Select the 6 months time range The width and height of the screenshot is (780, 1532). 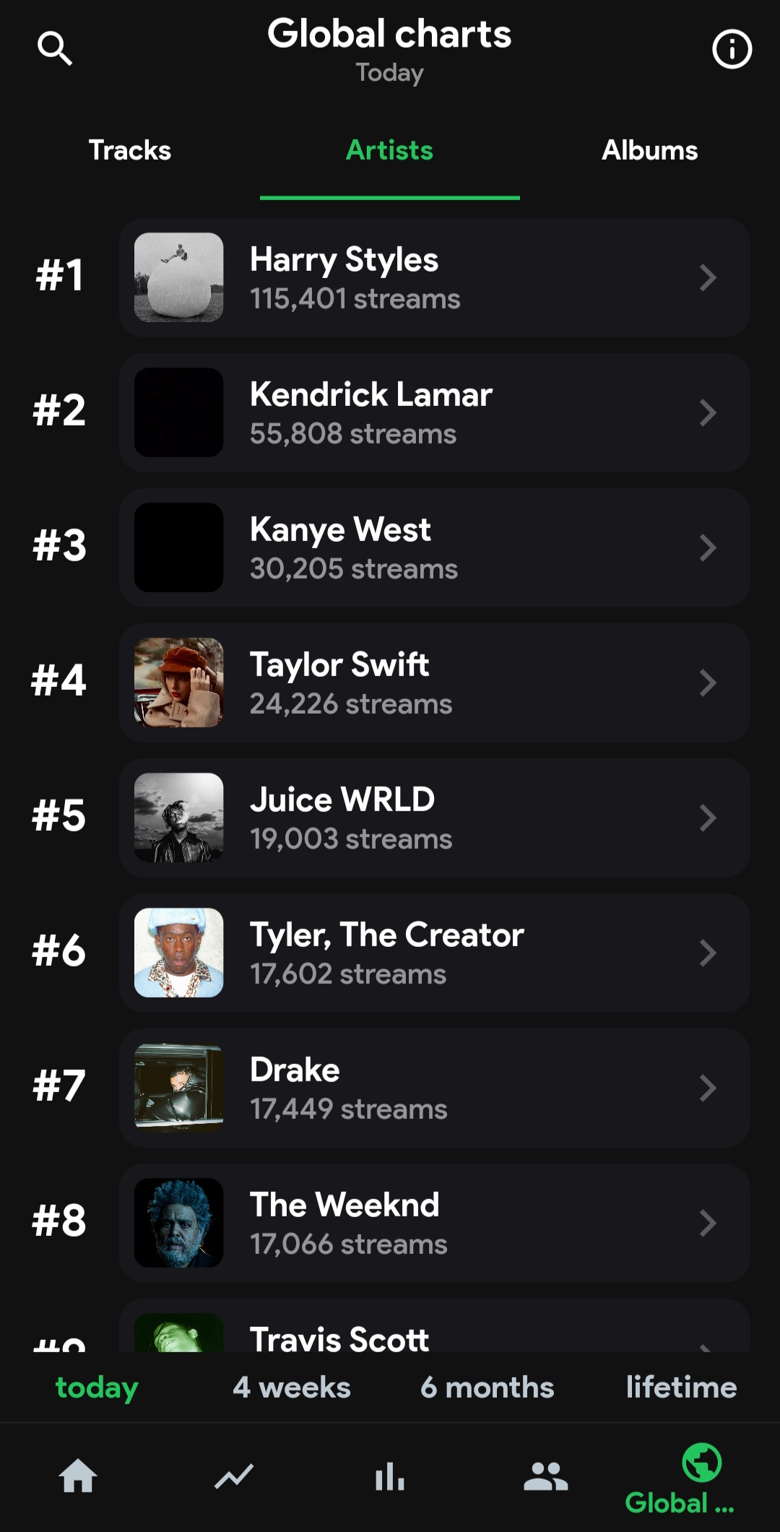487,1388
